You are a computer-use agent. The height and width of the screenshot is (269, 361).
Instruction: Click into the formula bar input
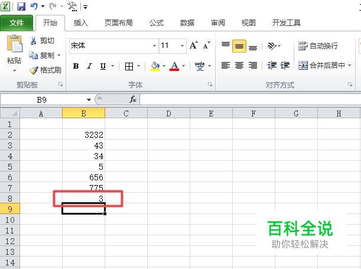[x=250, y=100]
